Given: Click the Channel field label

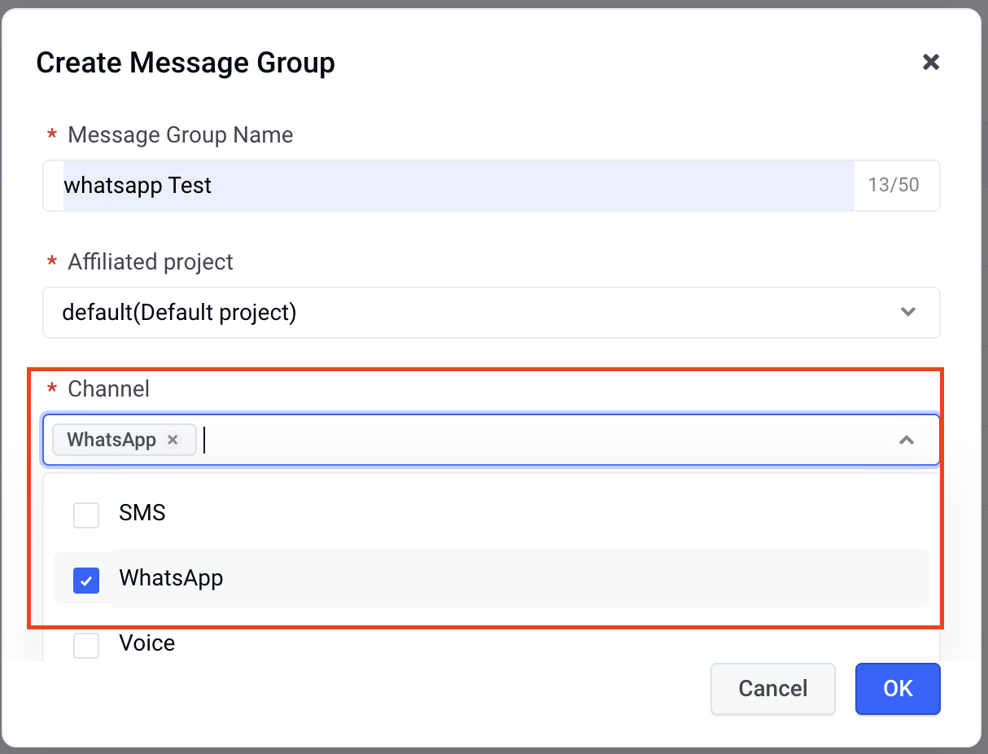Looking at the screenshot, I should coord(108,388).
